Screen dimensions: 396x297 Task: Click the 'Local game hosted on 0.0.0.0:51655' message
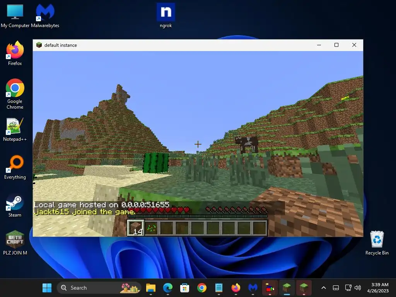(x=102, y=204)
